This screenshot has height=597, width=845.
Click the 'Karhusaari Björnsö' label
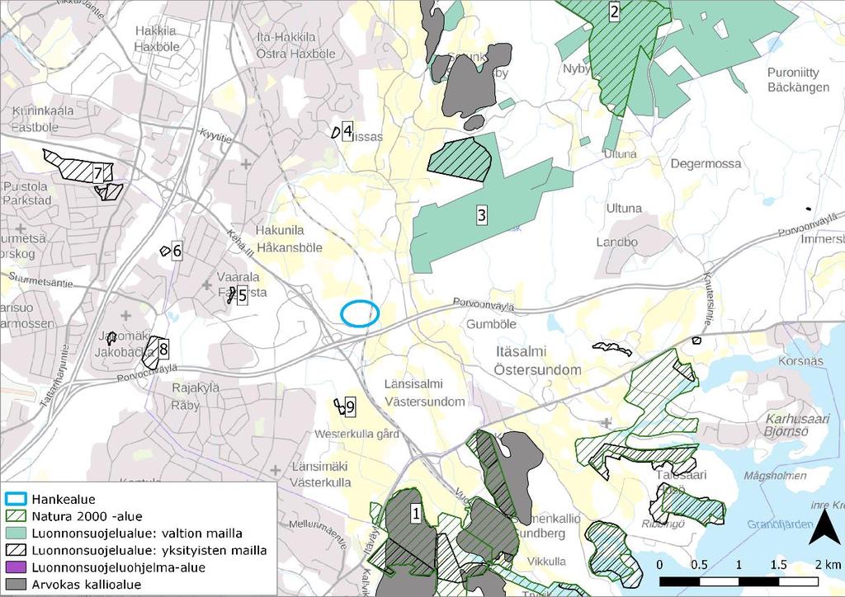pos(797,425)
